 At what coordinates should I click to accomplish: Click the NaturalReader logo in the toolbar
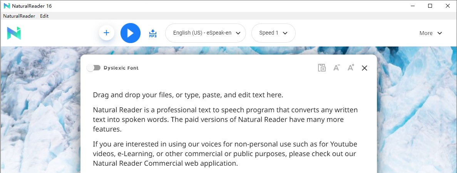point(14,33)
